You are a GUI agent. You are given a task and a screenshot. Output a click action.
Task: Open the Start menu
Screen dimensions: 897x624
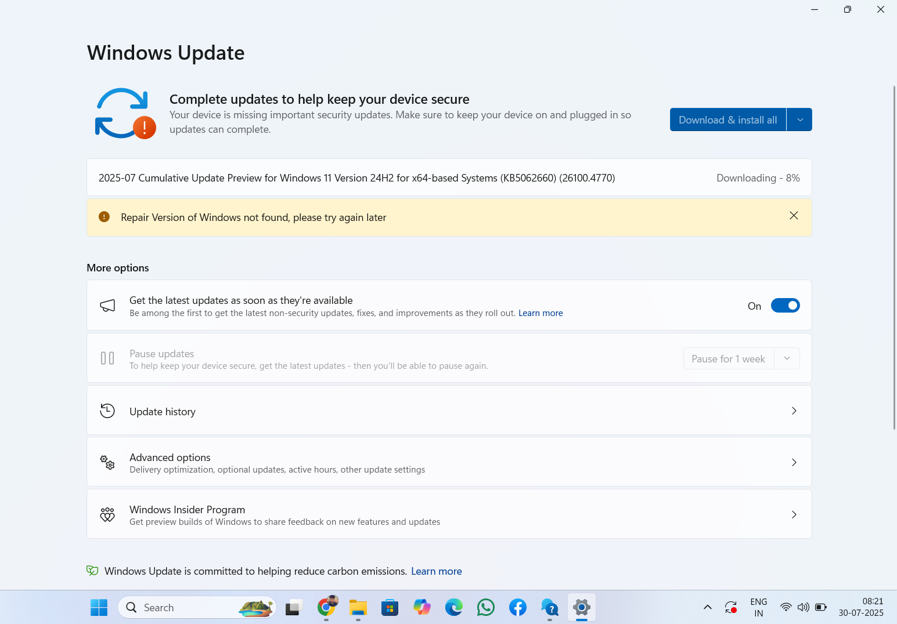tap(99, 607)
